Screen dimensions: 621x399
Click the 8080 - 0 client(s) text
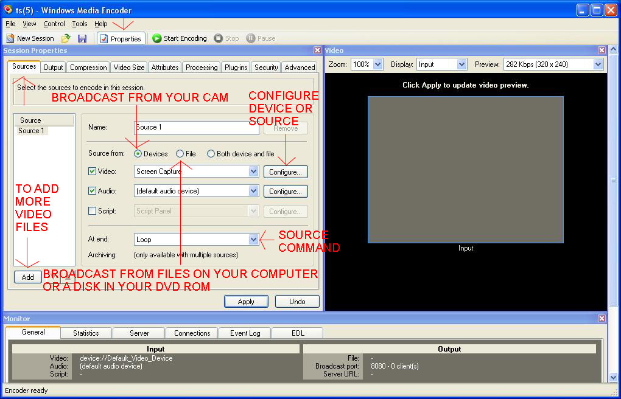point(395,366)
